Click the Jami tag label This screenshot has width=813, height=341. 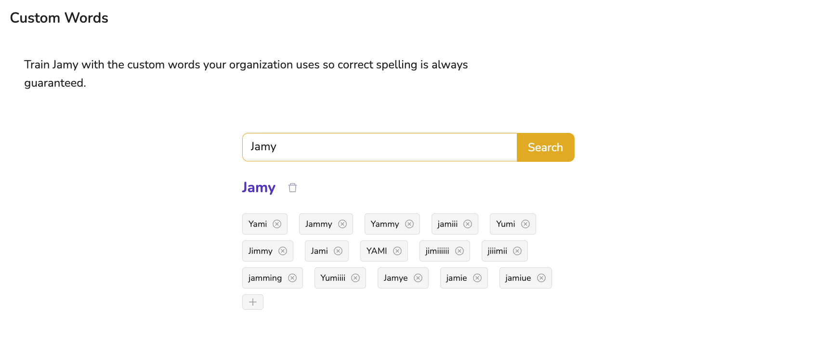click(x=319, y=251)
